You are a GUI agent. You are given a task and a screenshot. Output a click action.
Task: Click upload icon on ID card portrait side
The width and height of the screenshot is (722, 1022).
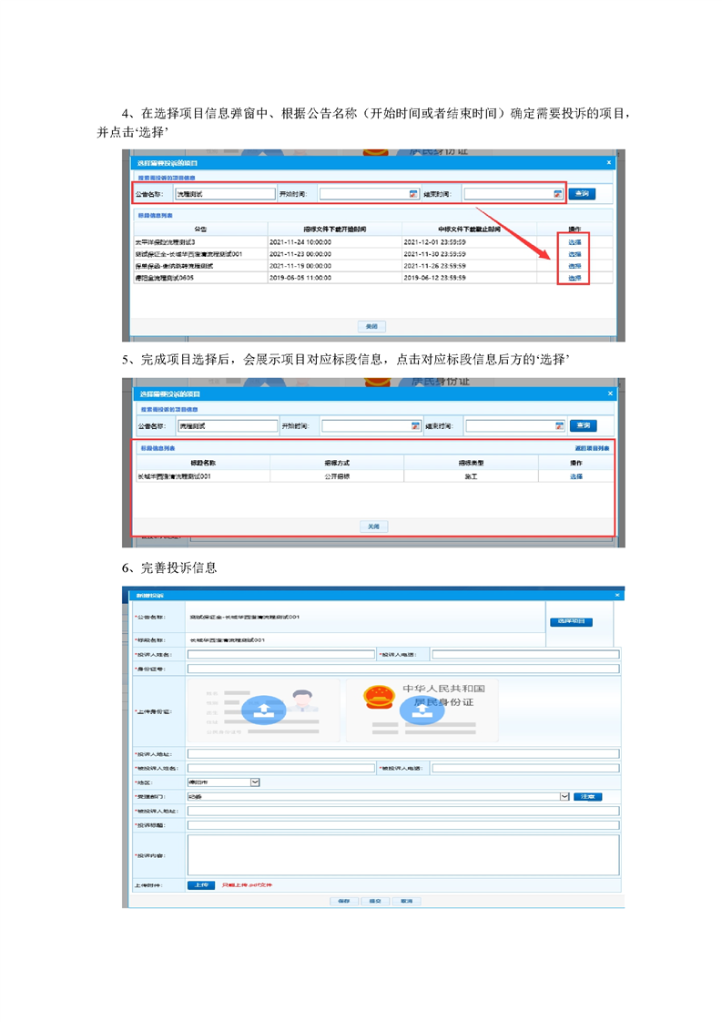(x=263, y=710)
